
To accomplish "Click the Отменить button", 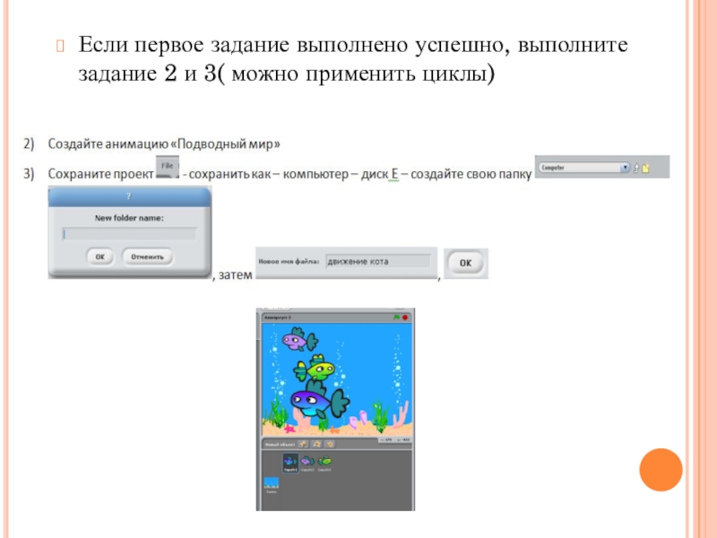I will coord(147,256).
